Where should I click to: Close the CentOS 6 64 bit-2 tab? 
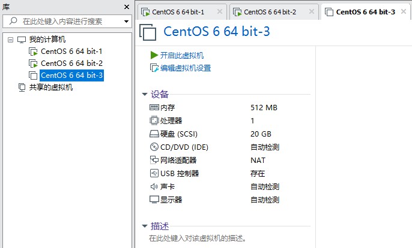[312, 11]
